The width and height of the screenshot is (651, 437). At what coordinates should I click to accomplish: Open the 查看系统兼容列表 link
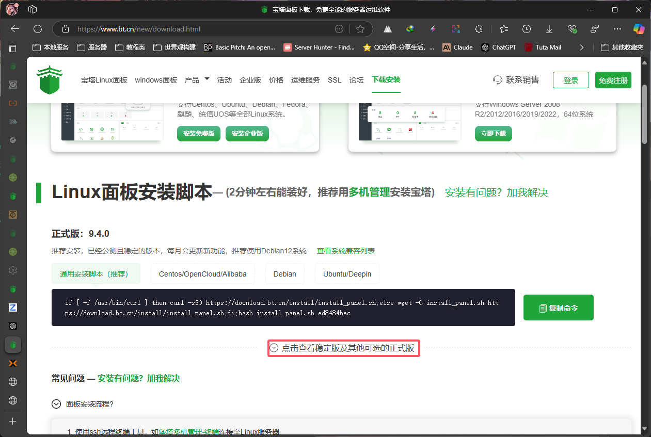[345, 251]
